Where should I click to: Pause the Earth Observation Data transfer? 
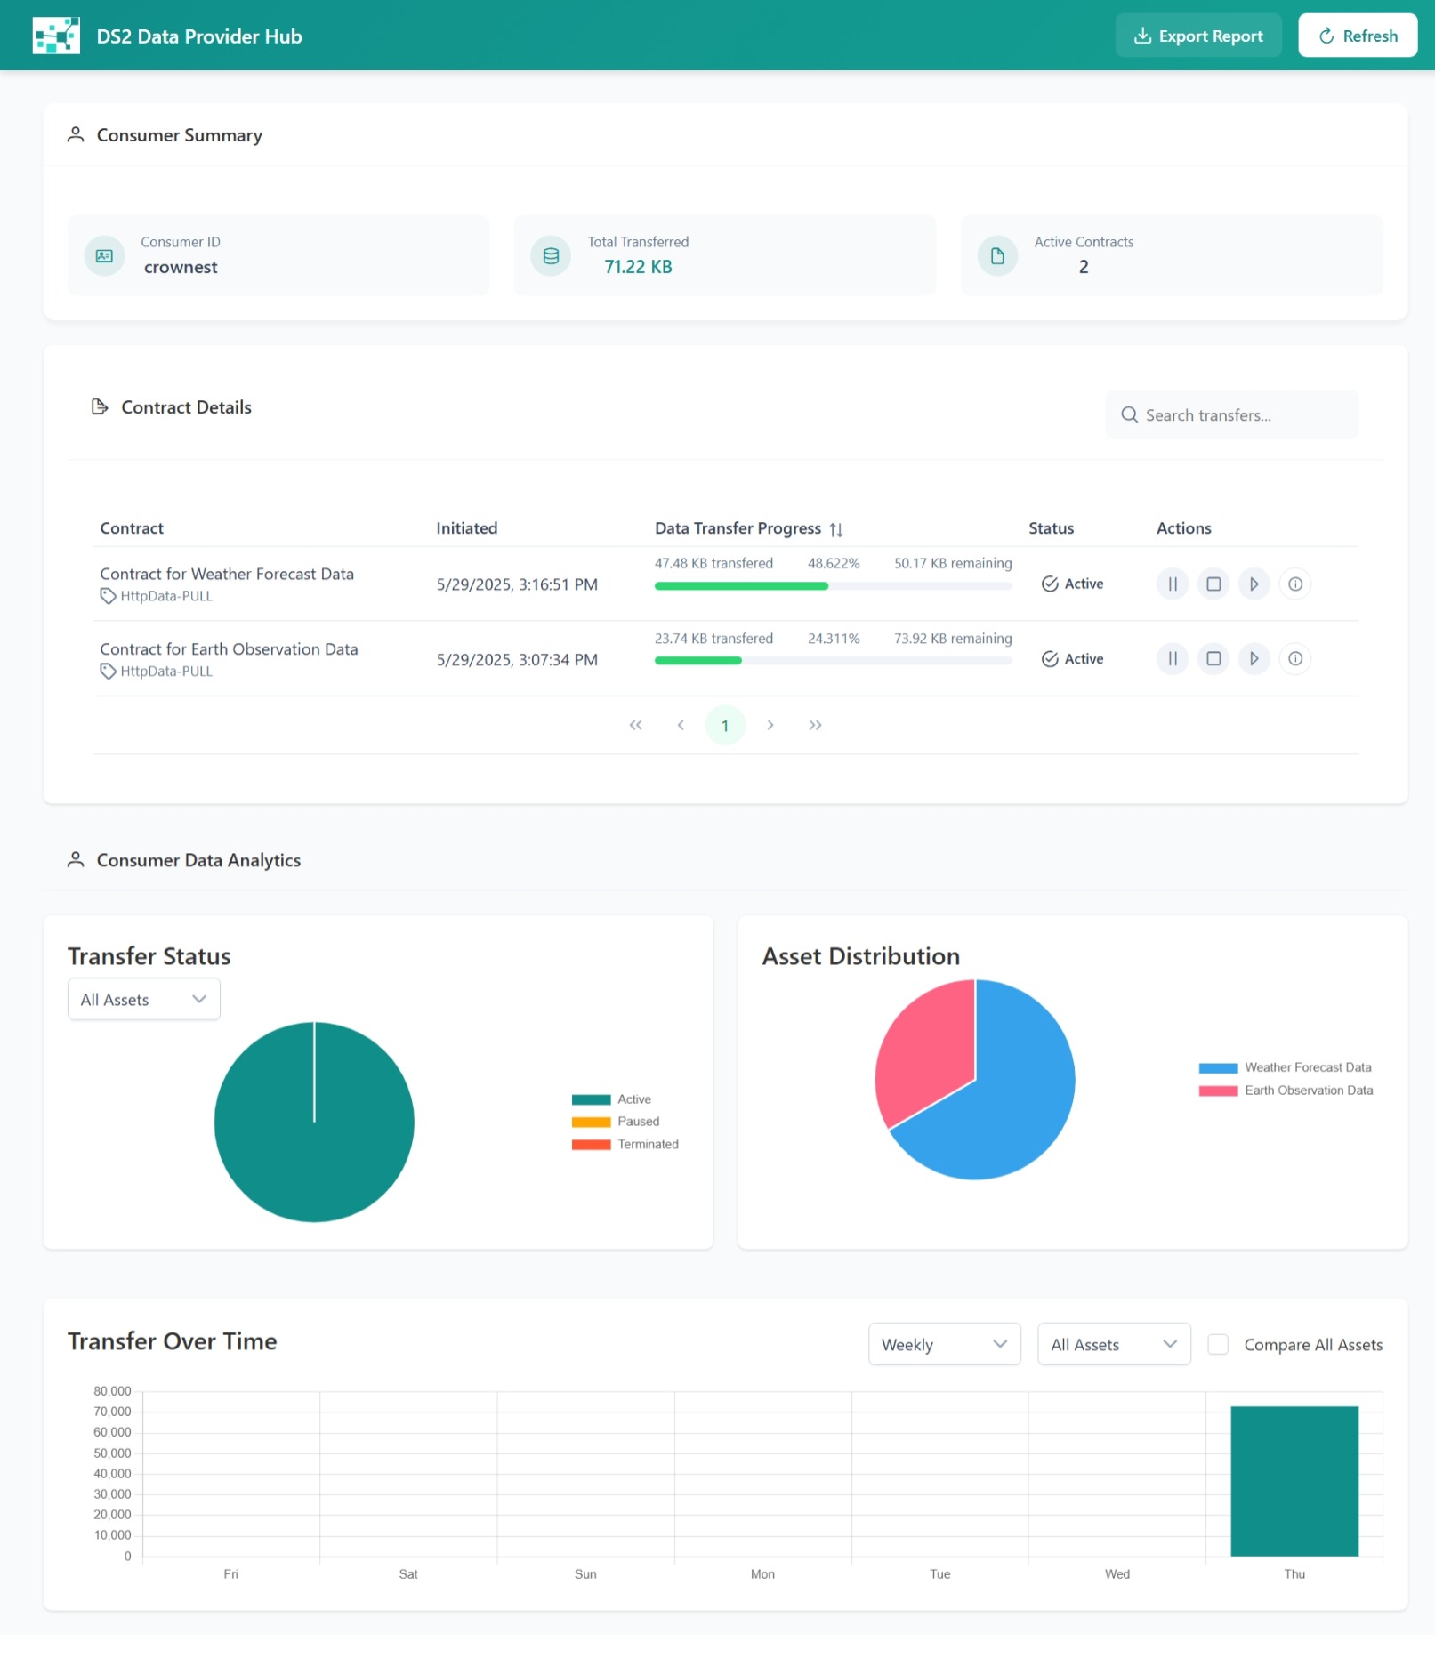(x=1173, y=659)
